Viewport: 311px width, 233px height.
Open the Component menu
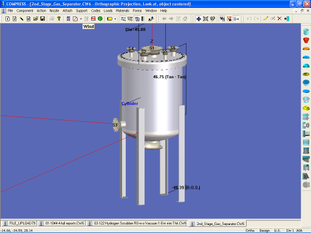point(25,11)
